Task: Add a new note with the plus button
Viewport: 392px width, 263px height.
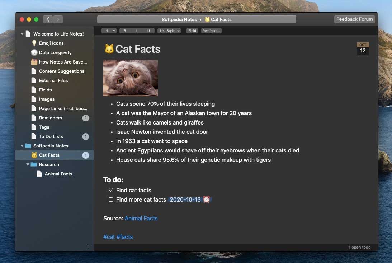Action: [x=89, y=246]
